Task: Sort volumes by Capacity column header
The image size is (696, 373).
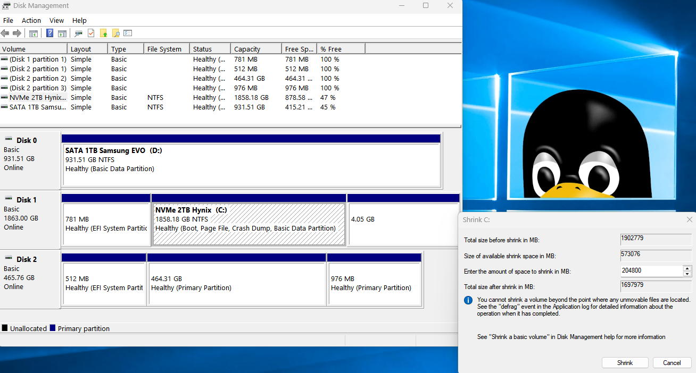Action: (256, 49)
